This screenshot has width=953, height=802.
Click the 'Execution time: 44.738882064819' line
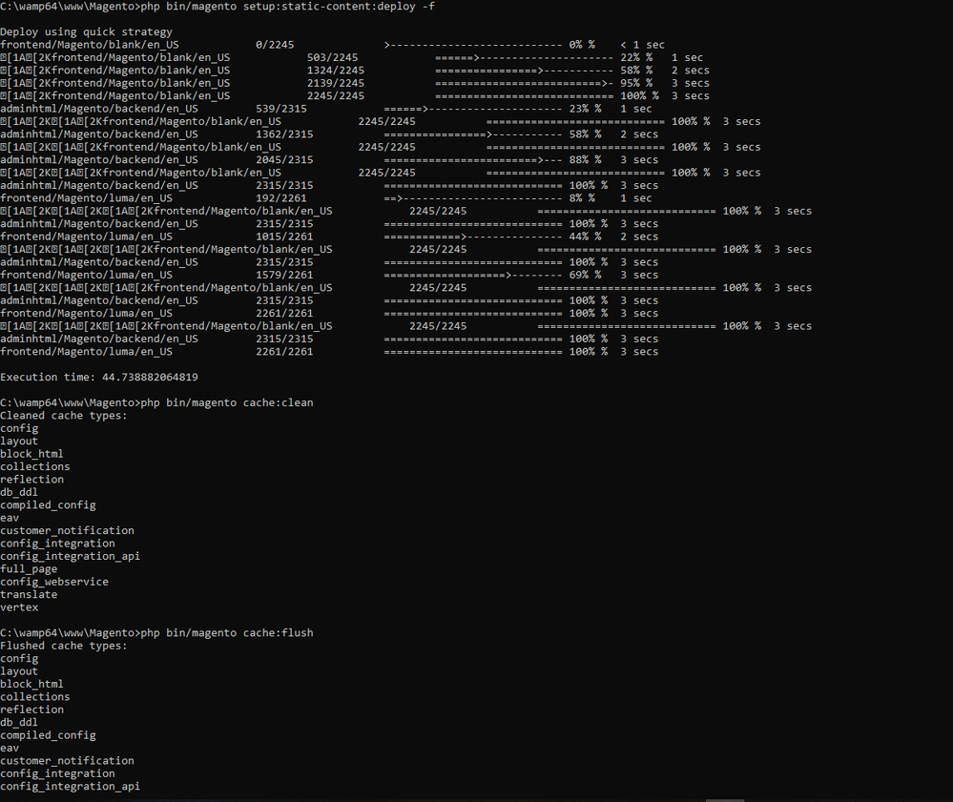tap(99, 377)
